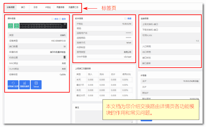This screenshot has width=206, height=127.
Task: Launch the Telnet button
Action: [36, 85]
